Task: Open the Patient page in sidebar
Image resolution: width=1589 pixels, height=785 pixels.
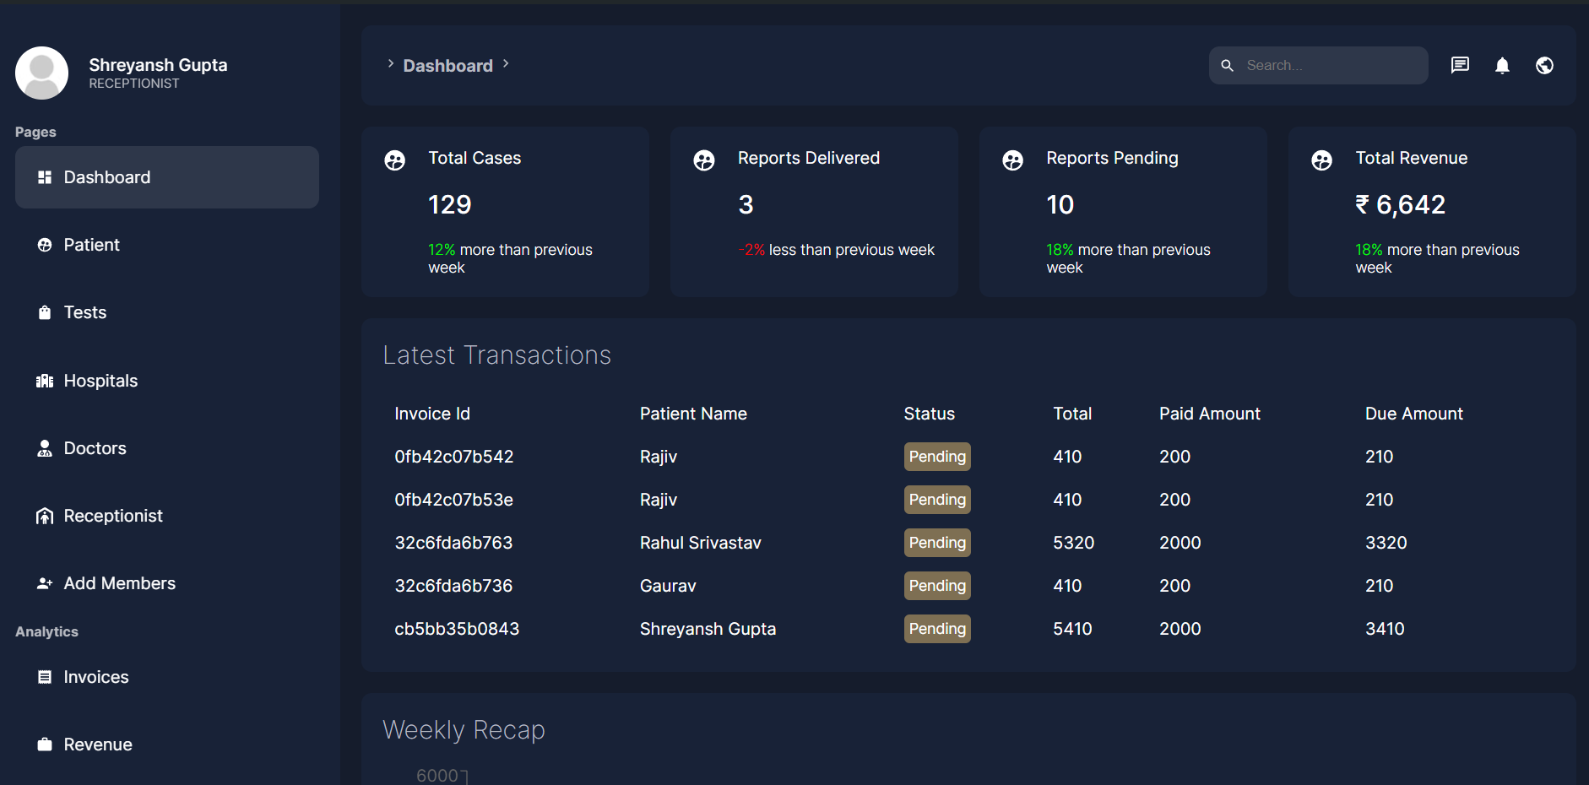Action: tap(91, 245)
